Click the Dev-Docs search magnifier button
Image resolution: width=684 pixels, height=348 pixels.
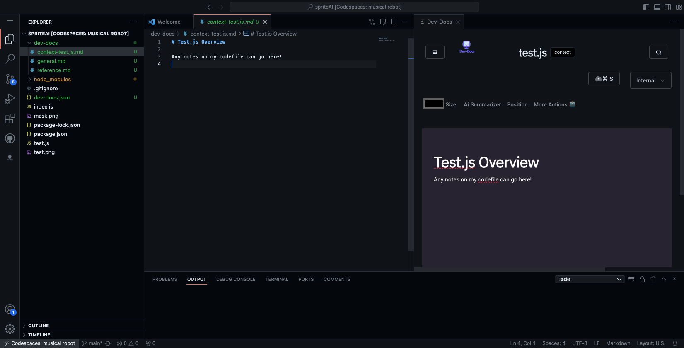point(658,52)
